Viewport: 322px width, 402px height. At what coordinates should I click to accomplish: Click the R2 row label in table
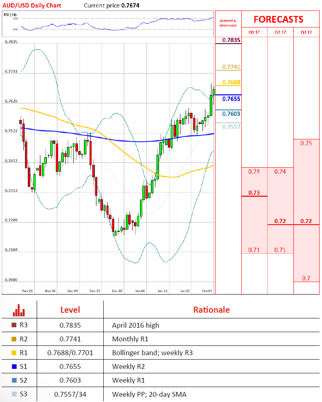23,339
